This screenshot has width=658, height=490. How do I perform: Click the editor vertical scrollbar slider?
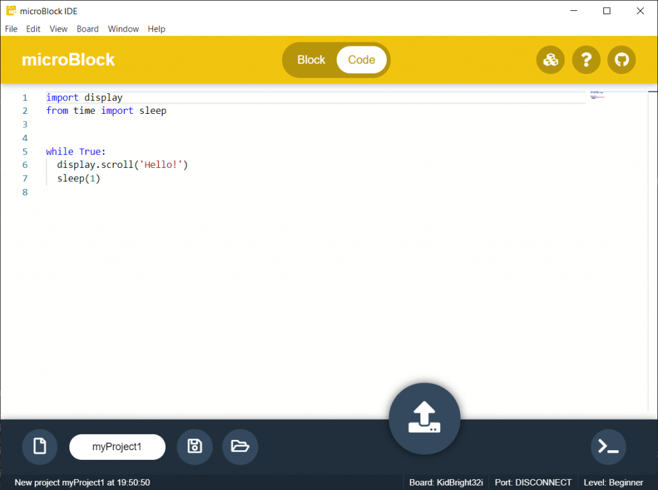pos(653,251)
